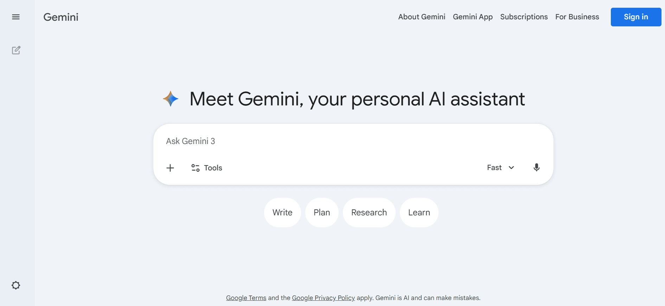Select the Plan suggestion chip
The height and width of the screenshot is (306, 665).
pos(321,212)
